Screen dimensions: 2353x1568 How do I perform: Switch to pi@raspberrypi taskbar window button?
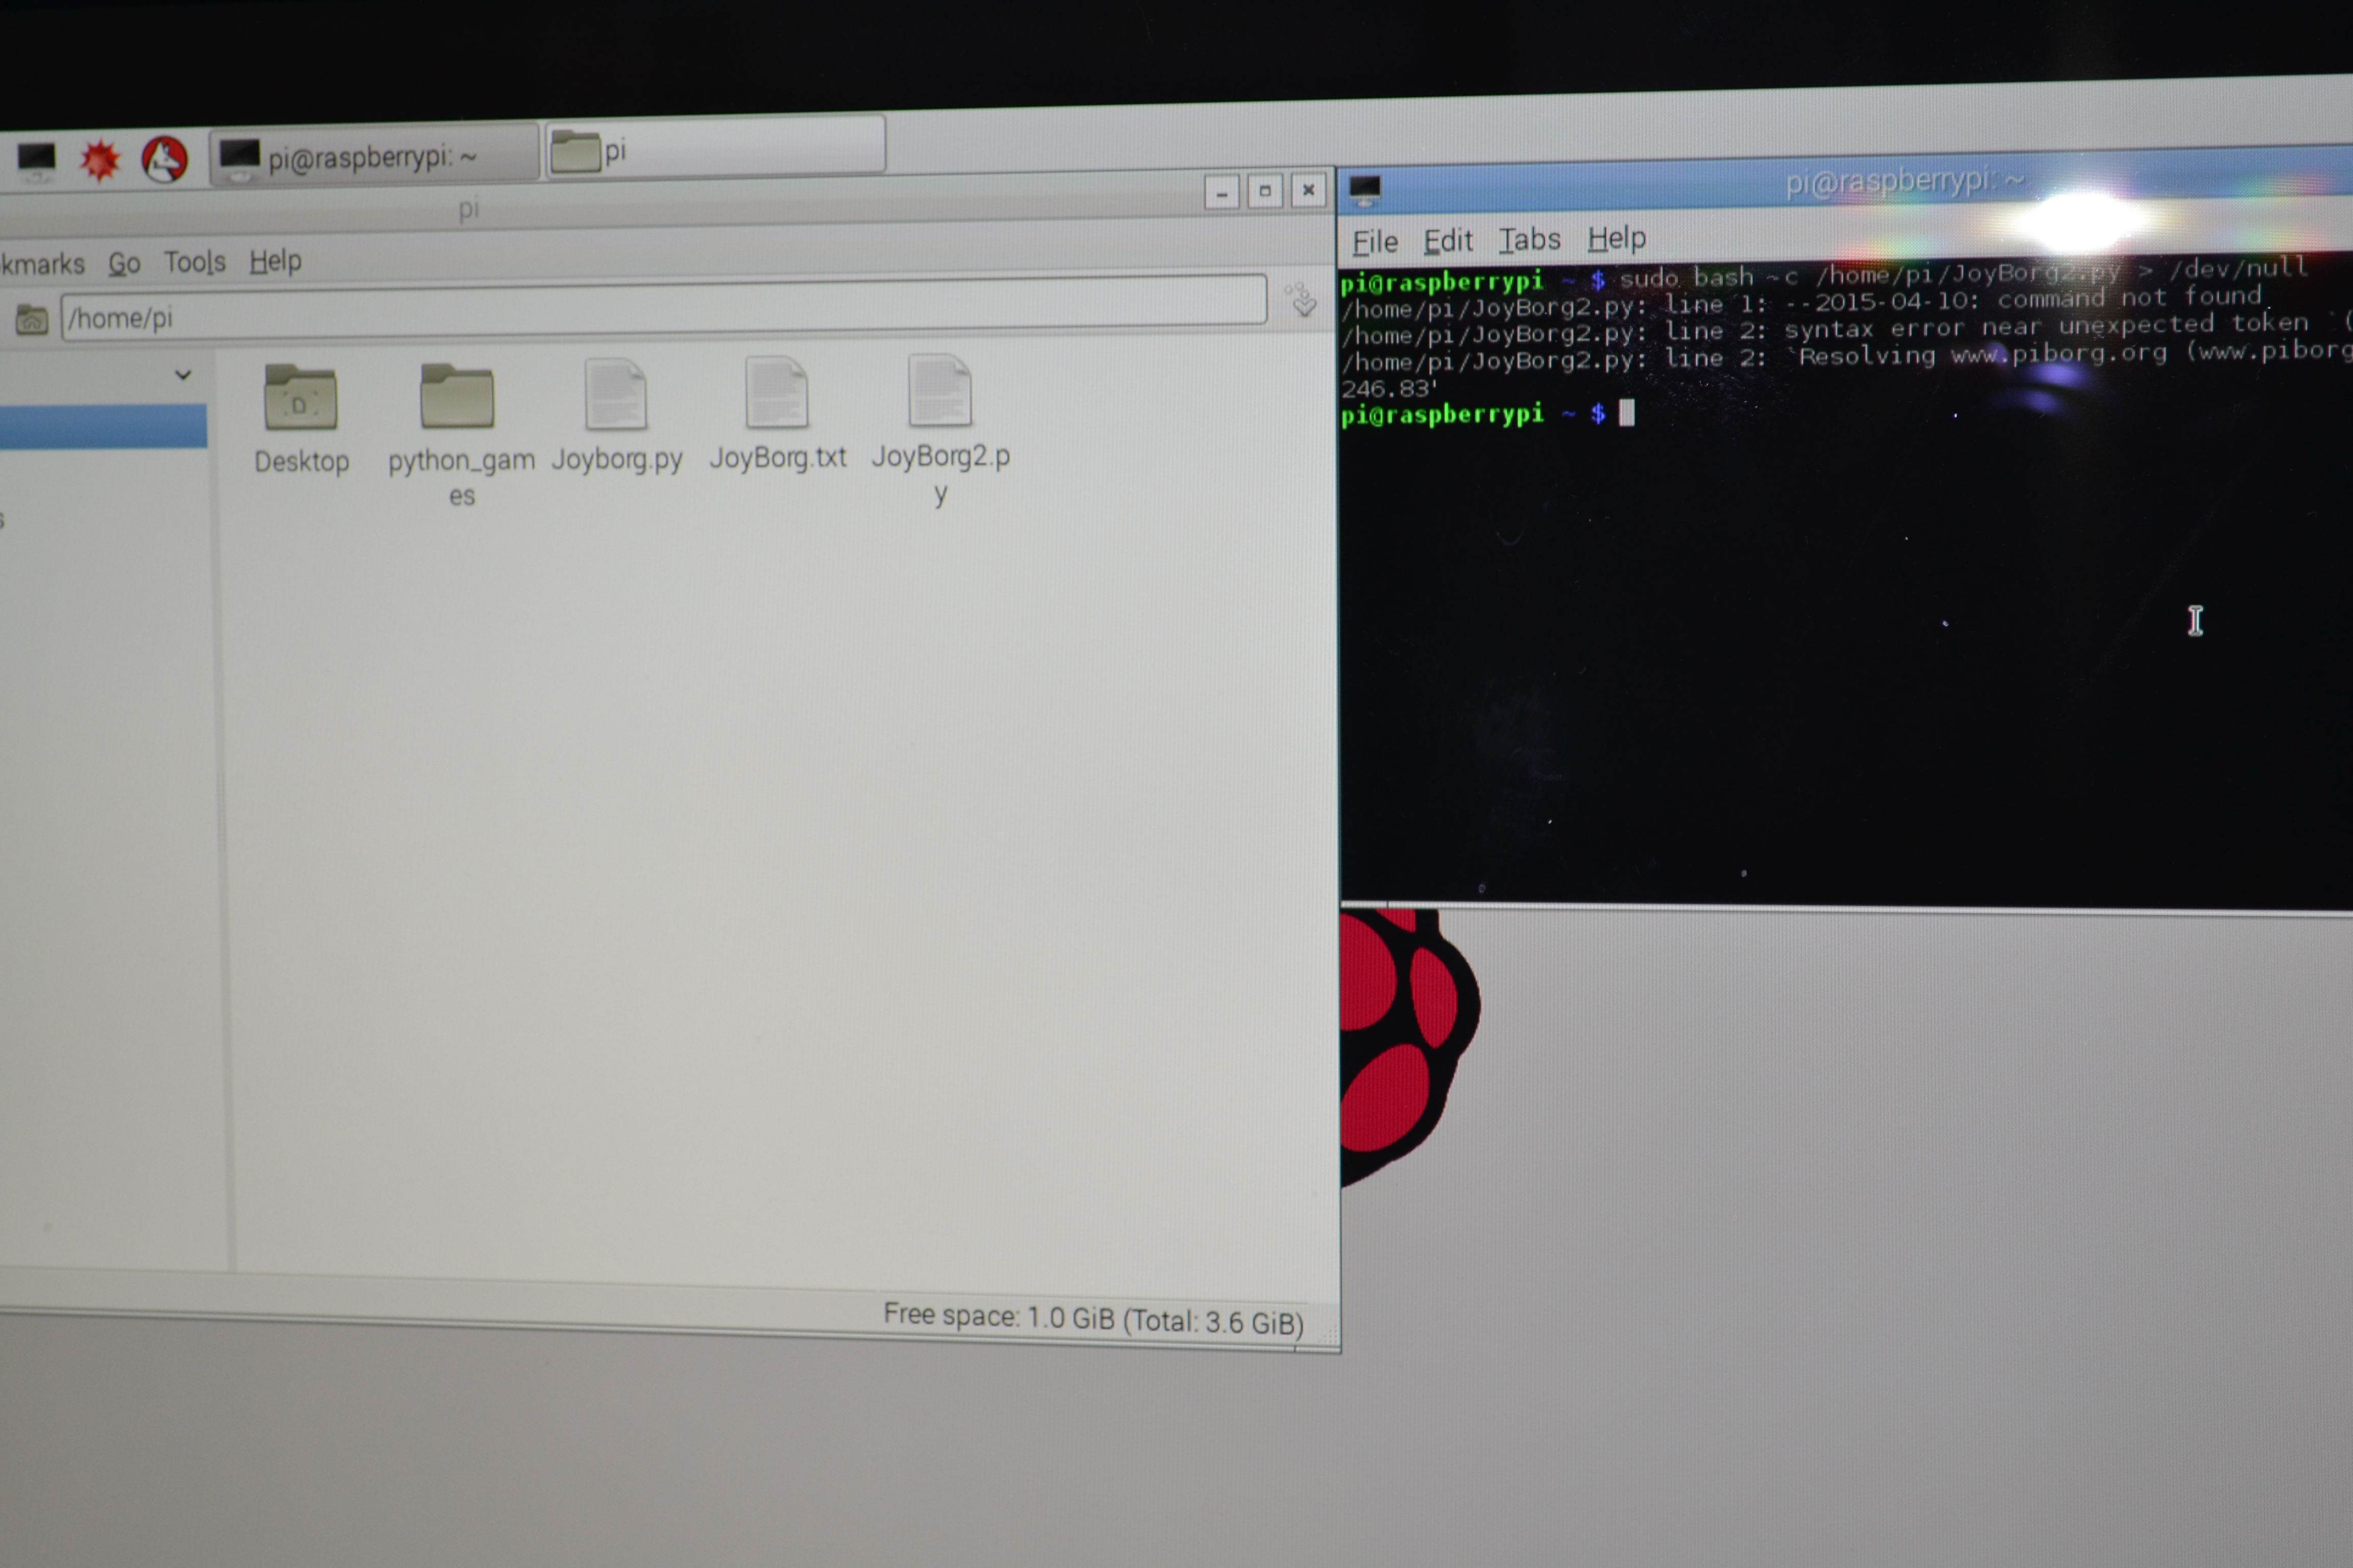click(372, 156)
